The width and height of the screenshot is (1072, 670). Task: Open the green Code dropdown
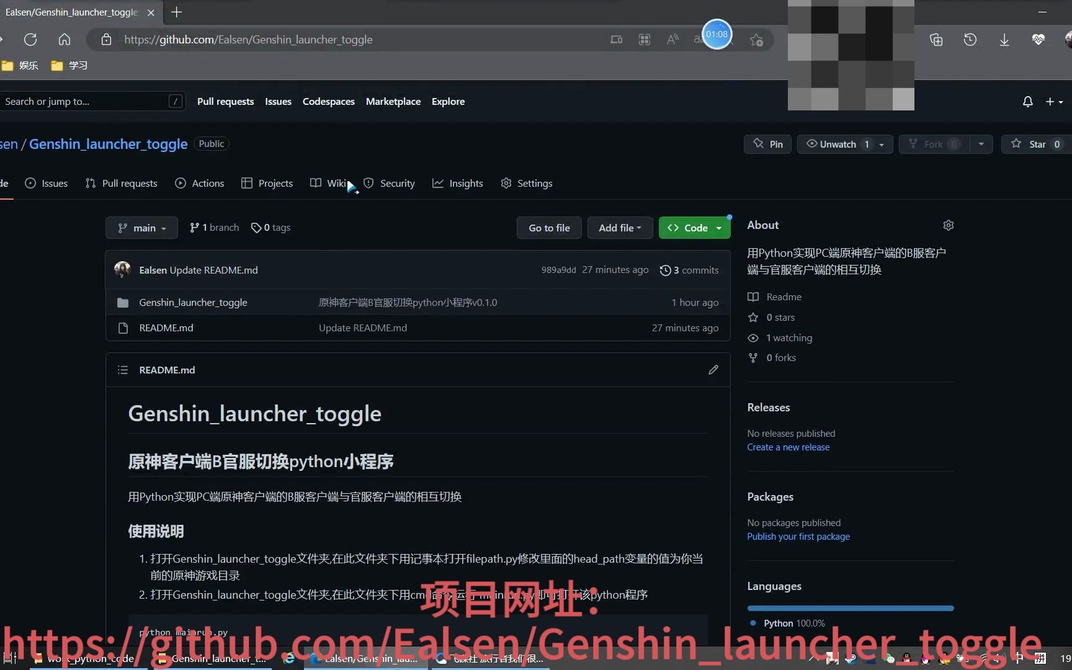point(694,228)
